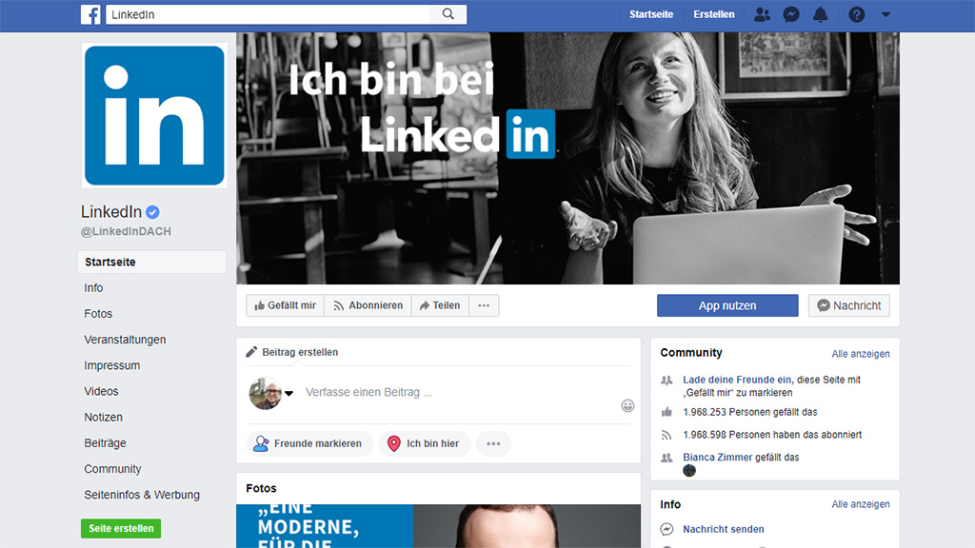The height and width of the screenshot is (548, 975).
Task: Click the Nachricht button
Action: point(849,305)
